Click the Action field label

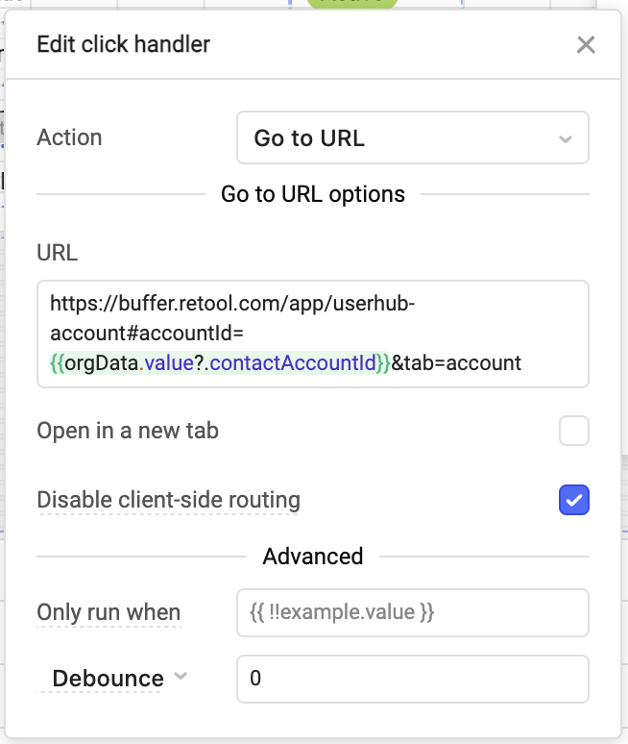69,137
